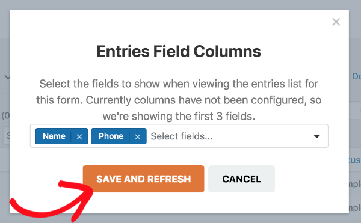Viewport: 361px width, 223px height.
Task: Cancel the column changes
Action: pyautogui.click(x=241, y=179)
